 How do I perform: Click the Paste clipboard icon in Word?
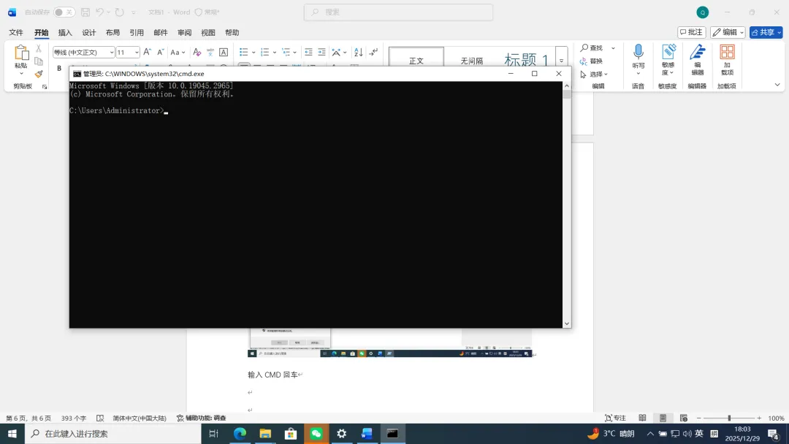click(x=21, y=53)
